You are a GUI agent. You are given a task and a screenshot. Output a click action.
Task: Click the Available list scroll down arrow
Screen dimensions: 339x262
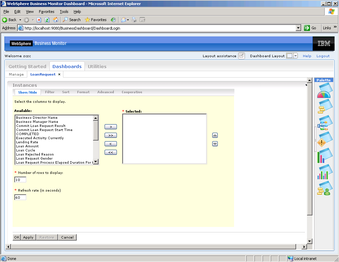[95, 162]
